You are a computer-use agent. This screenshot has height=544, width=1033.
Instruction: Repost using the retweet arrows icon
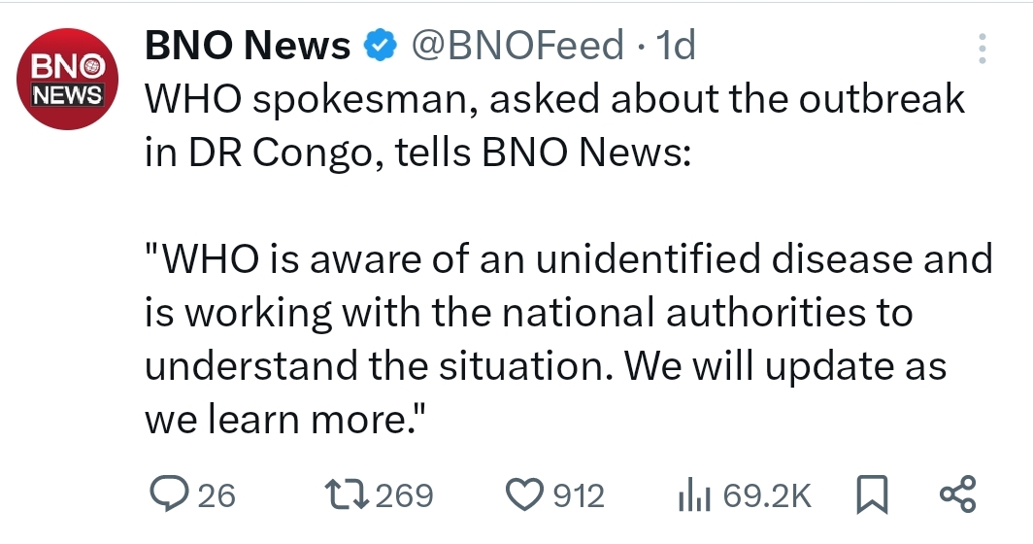coord(348,495)
